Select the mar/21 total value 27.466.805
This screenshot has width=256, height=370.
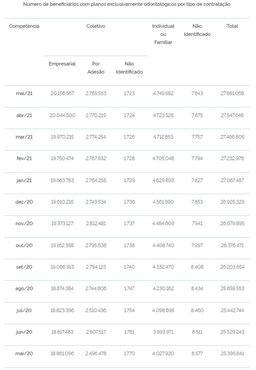[x=232, y=137]
